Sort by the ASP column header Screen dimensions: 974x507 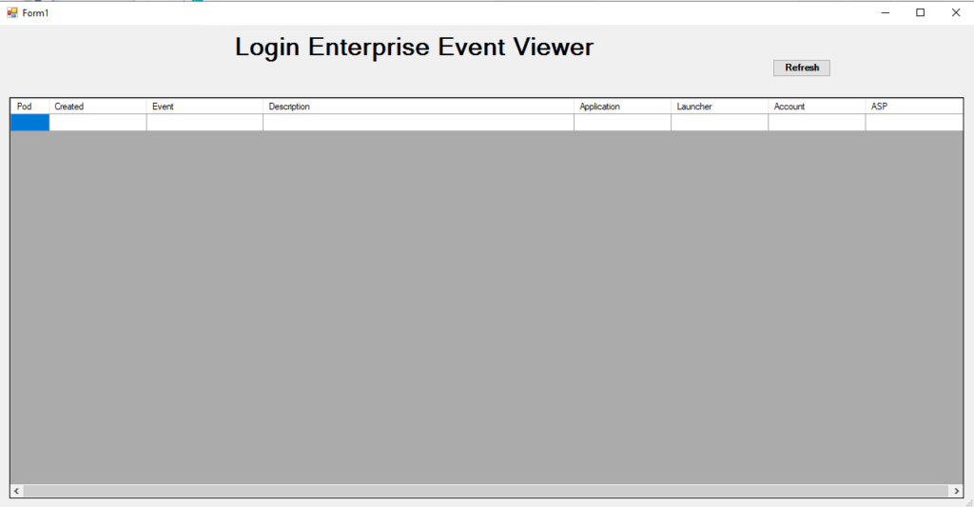914,107
